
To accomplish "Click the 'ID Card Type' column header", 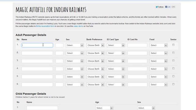I will [x=113, y=39].
